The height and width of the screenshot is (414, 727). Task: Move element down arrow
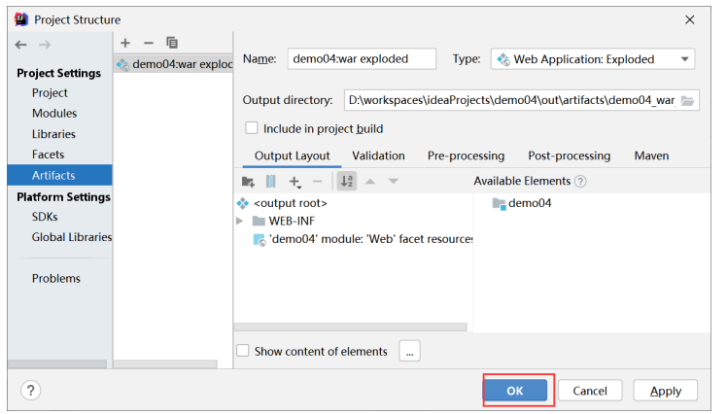point(394,182)
